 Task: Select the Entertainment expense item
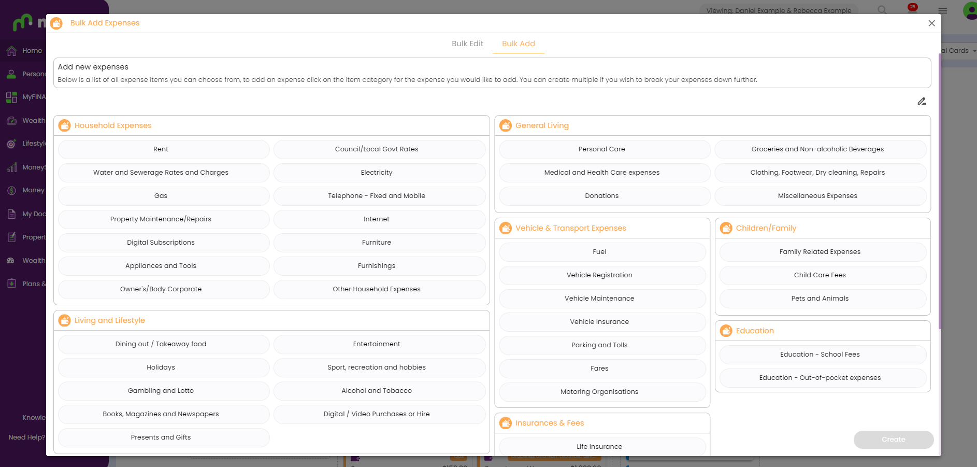pos(380,344)
